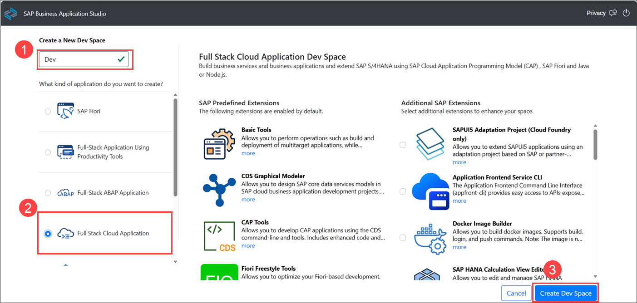Image resolution: width=637 pixels, height=303 pixels.
Task: Click the application list scroll-up arrow
Action: 176,95
